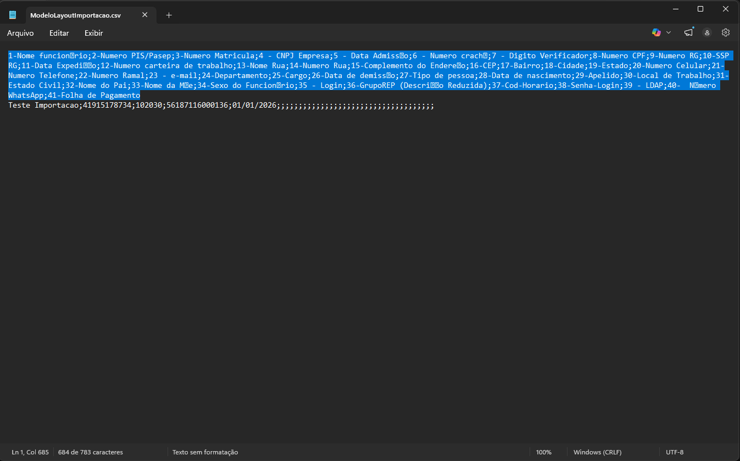Click the 684 de 783 caracteres status text
Screen dimensions: 740x461
point(91,452)
